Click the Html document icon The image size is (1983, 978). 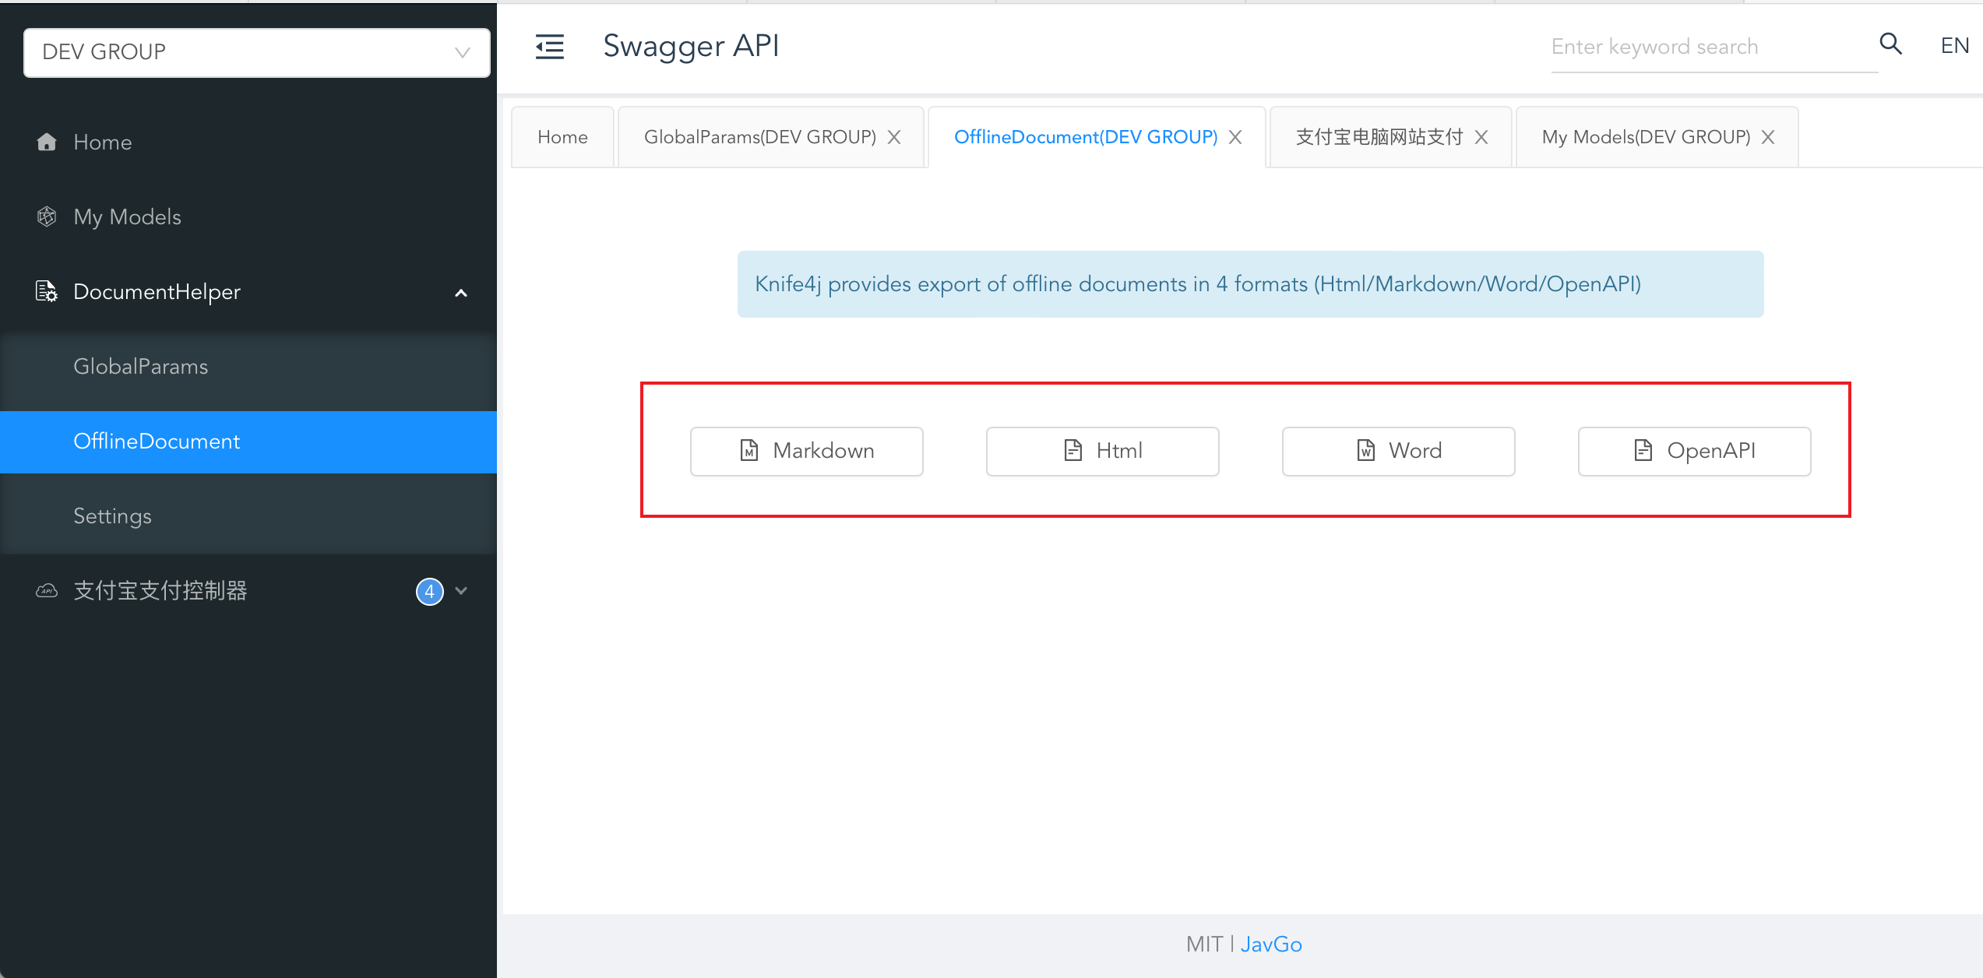[x=1073, y=451]
